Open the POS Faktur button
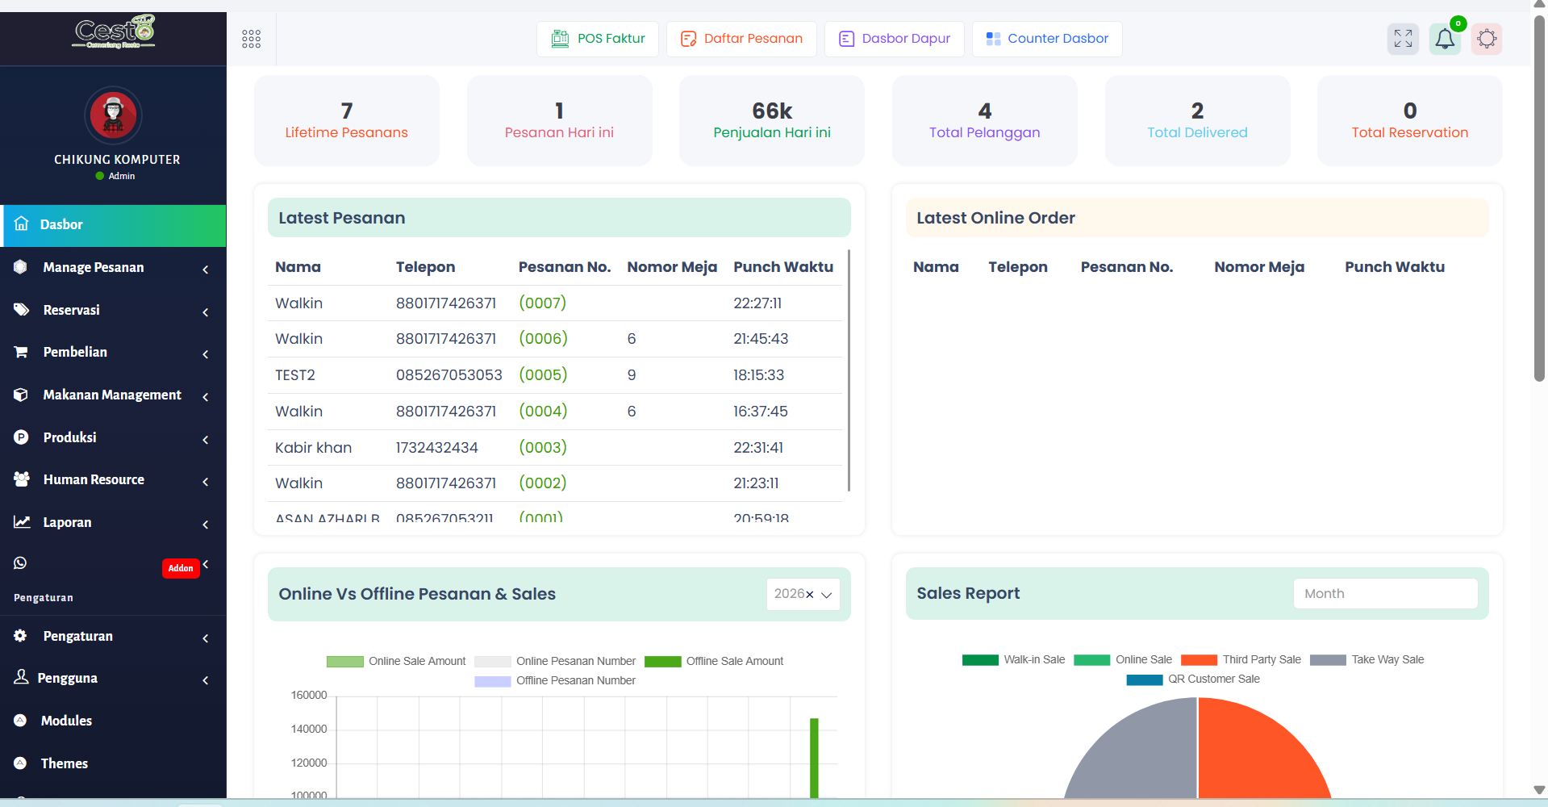1548x807 pixels. 598,39
